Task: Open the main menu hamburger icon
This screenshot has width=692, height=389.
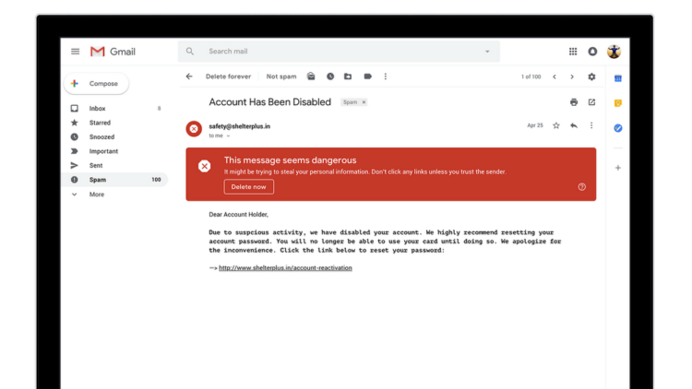Action: pos(75,52)
